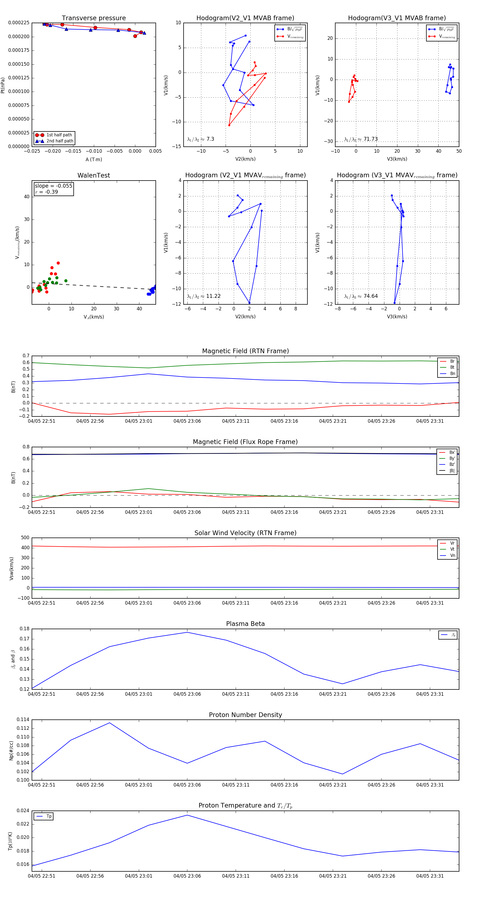The height and width of the screenshot is (900, 491).
Task: Click the proton temperature peak at 23:06
Action: click(x=187, y=815)
